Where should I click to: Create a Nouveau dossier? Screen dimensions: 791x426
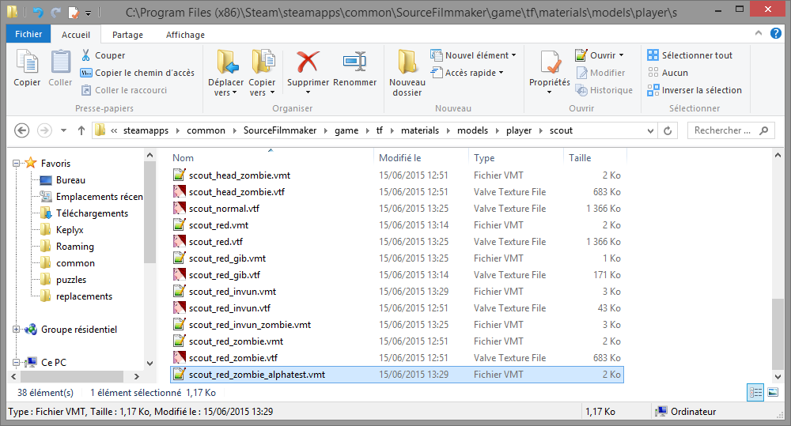(407, 73)
